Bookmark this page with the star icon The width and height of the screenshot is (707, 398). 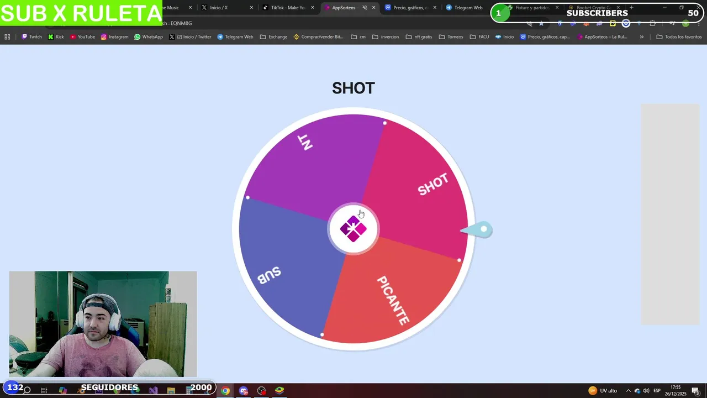pos(541,23)
